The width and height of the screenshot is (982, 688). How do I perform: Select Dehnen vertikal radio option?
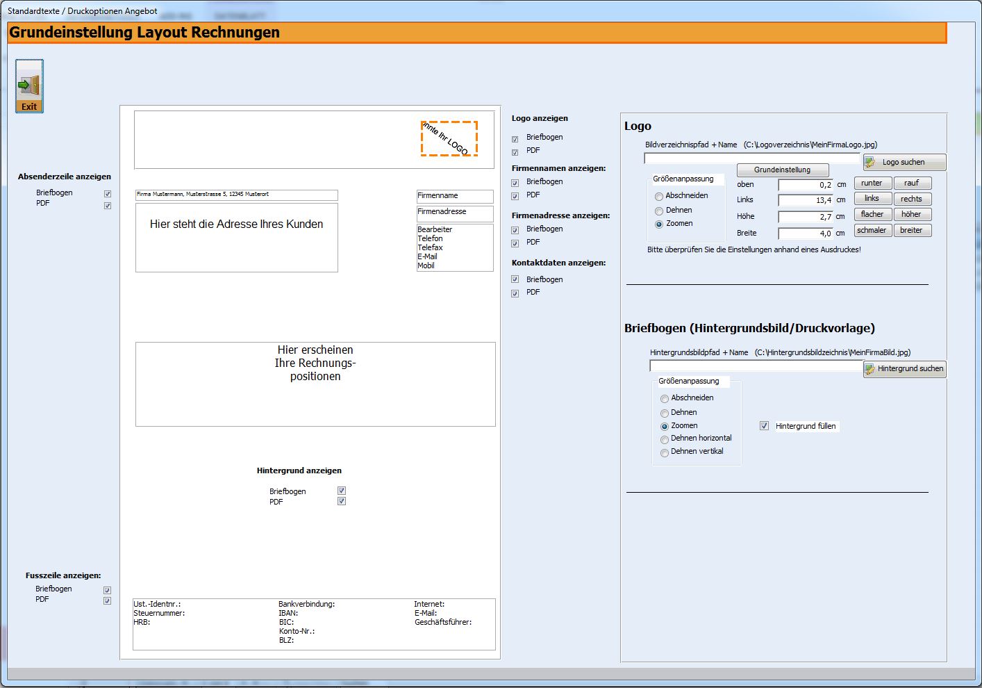pyautogui.click(x=665, y=452)
